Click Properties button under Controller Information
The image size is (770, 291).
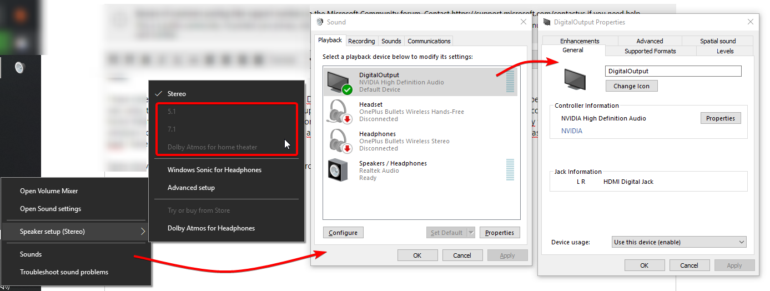coord(721,118)
